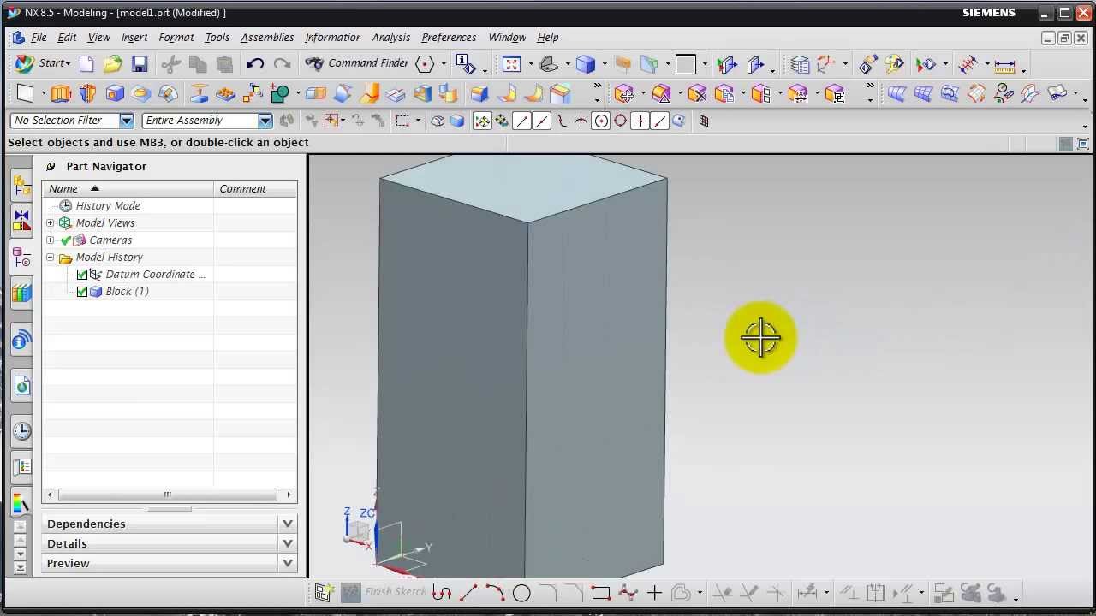1096x616 pixels.
Task: Click the Move Face synchronous modeling icon
Action: pos(623,93)
